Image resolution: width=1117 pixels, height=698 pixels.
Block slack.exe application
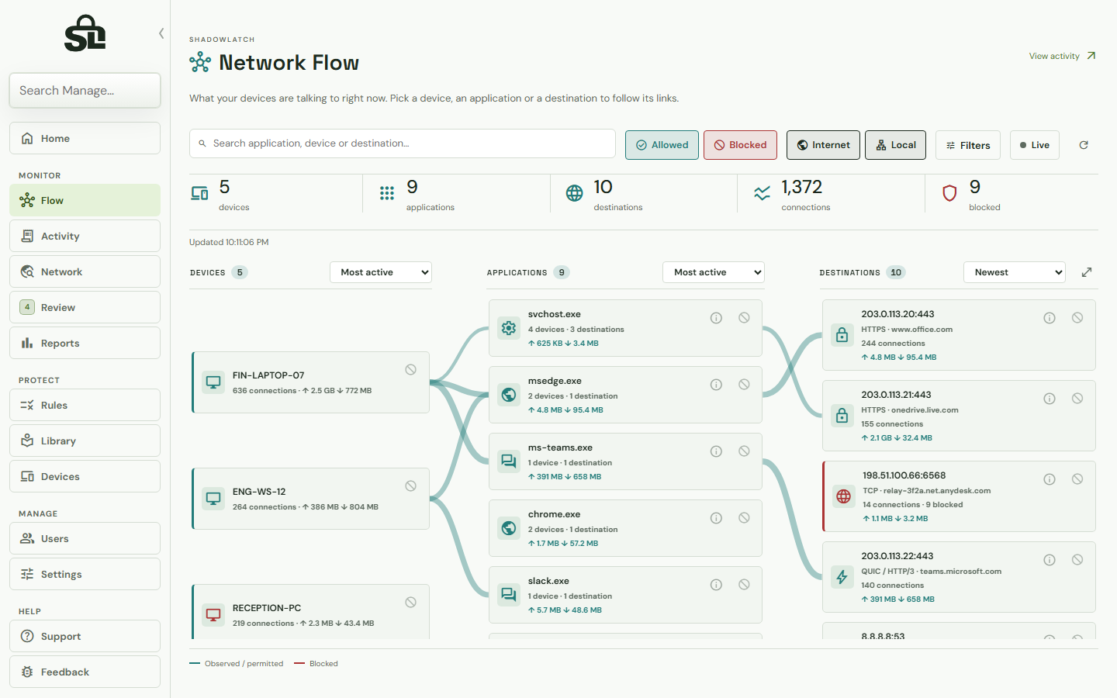[x=744, y=585]
